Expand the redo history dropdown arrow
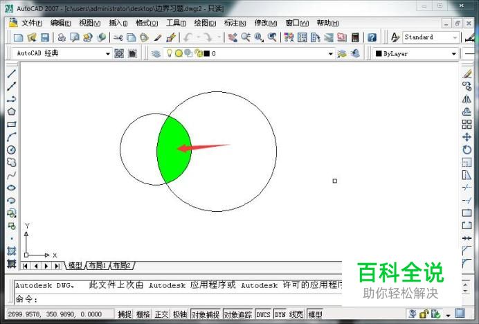This screenshot has width=479, height=324. (219, 37)
